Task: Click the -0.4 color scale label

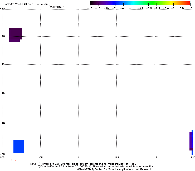Action: coord(166,8)
